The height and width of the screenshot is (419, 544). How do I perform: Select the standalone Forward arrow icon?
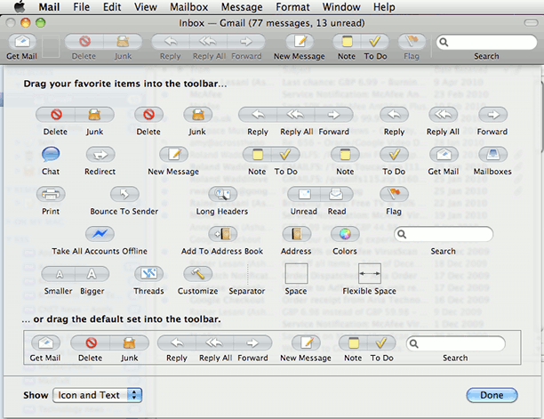(x=492, y=115)
